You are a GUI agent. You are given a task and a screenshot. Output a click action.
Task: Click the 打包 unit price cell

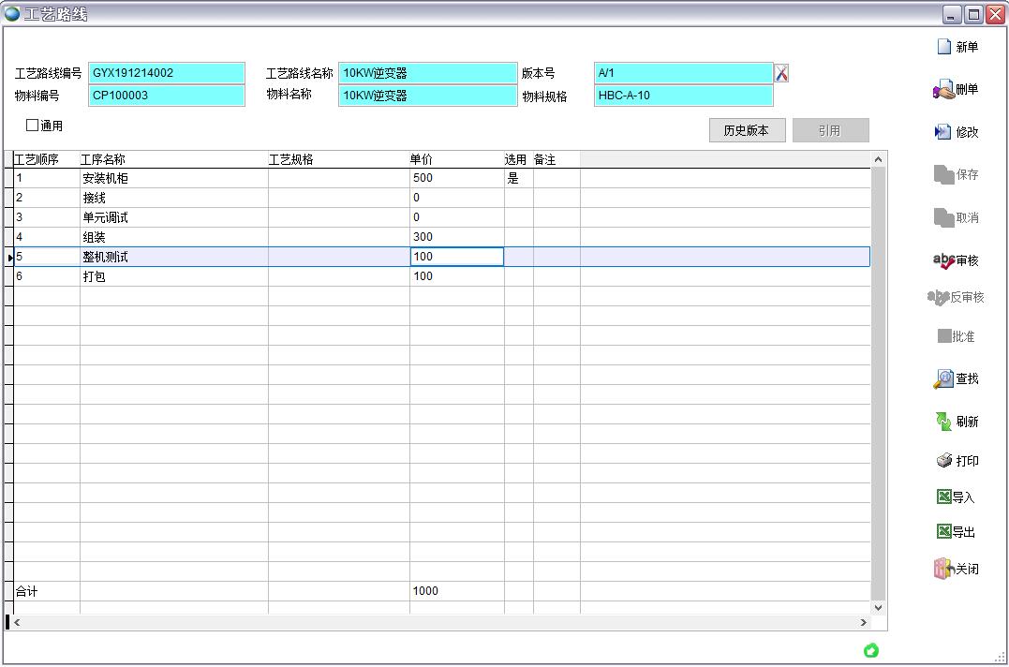(x=456, y=276)
